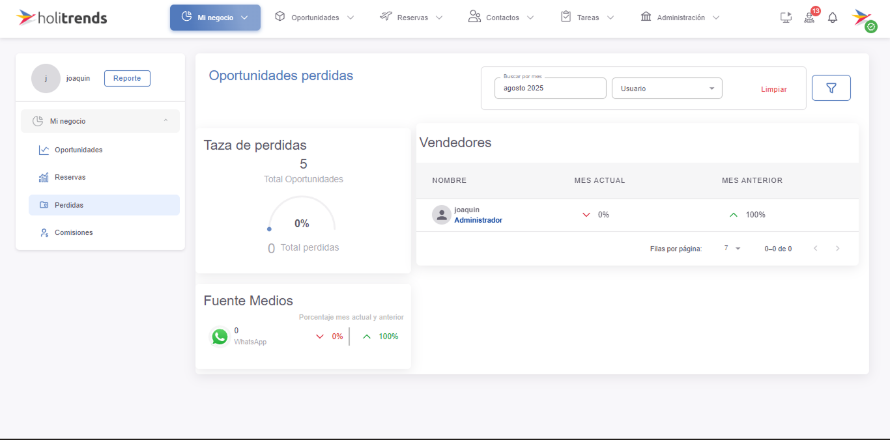Image resolution: width=890 pixels, height=440 pixels.
Task: Click the Tareas clipboard icon
Action: [x=566, y=16]
